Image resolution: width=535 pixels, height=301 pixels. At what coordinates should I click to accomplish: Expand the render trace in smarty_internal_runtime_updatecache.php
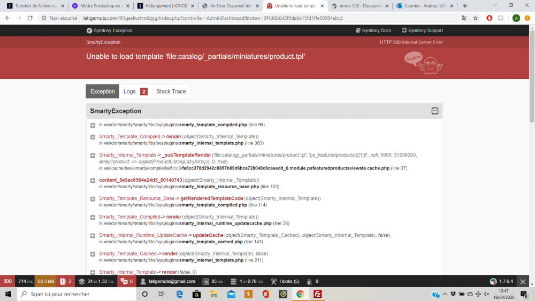click(x=93, y=217)
